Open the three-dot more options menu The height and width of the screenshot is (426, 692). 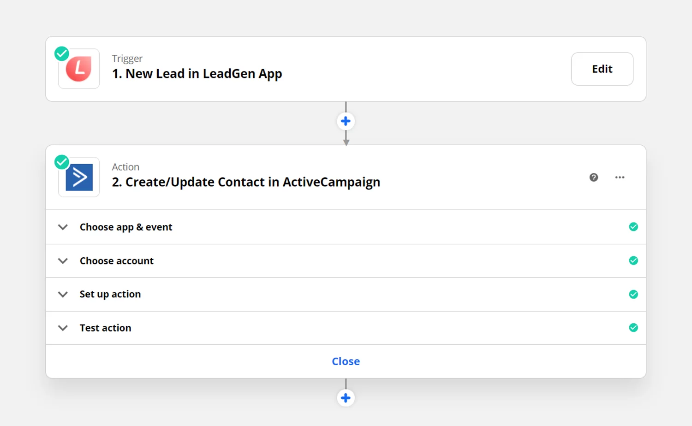click(620, 177)
